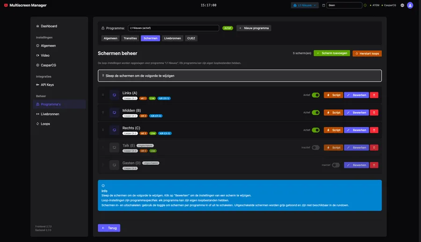Open the user profile avatar

point(410,5)
